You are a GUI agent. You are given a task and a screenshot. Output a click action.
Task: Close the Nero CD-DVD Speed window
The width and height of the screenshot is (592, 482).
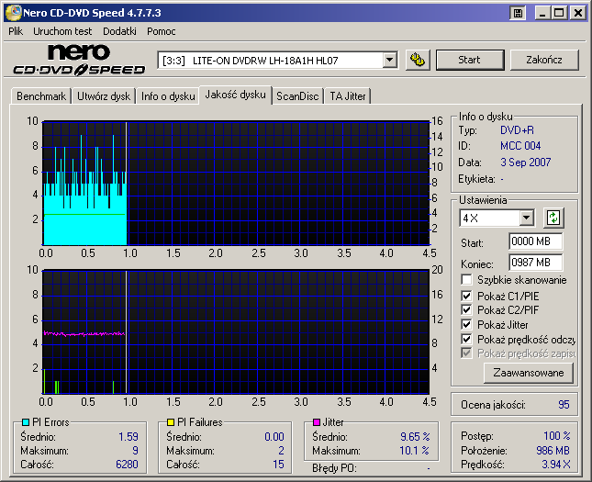point(577,14)
